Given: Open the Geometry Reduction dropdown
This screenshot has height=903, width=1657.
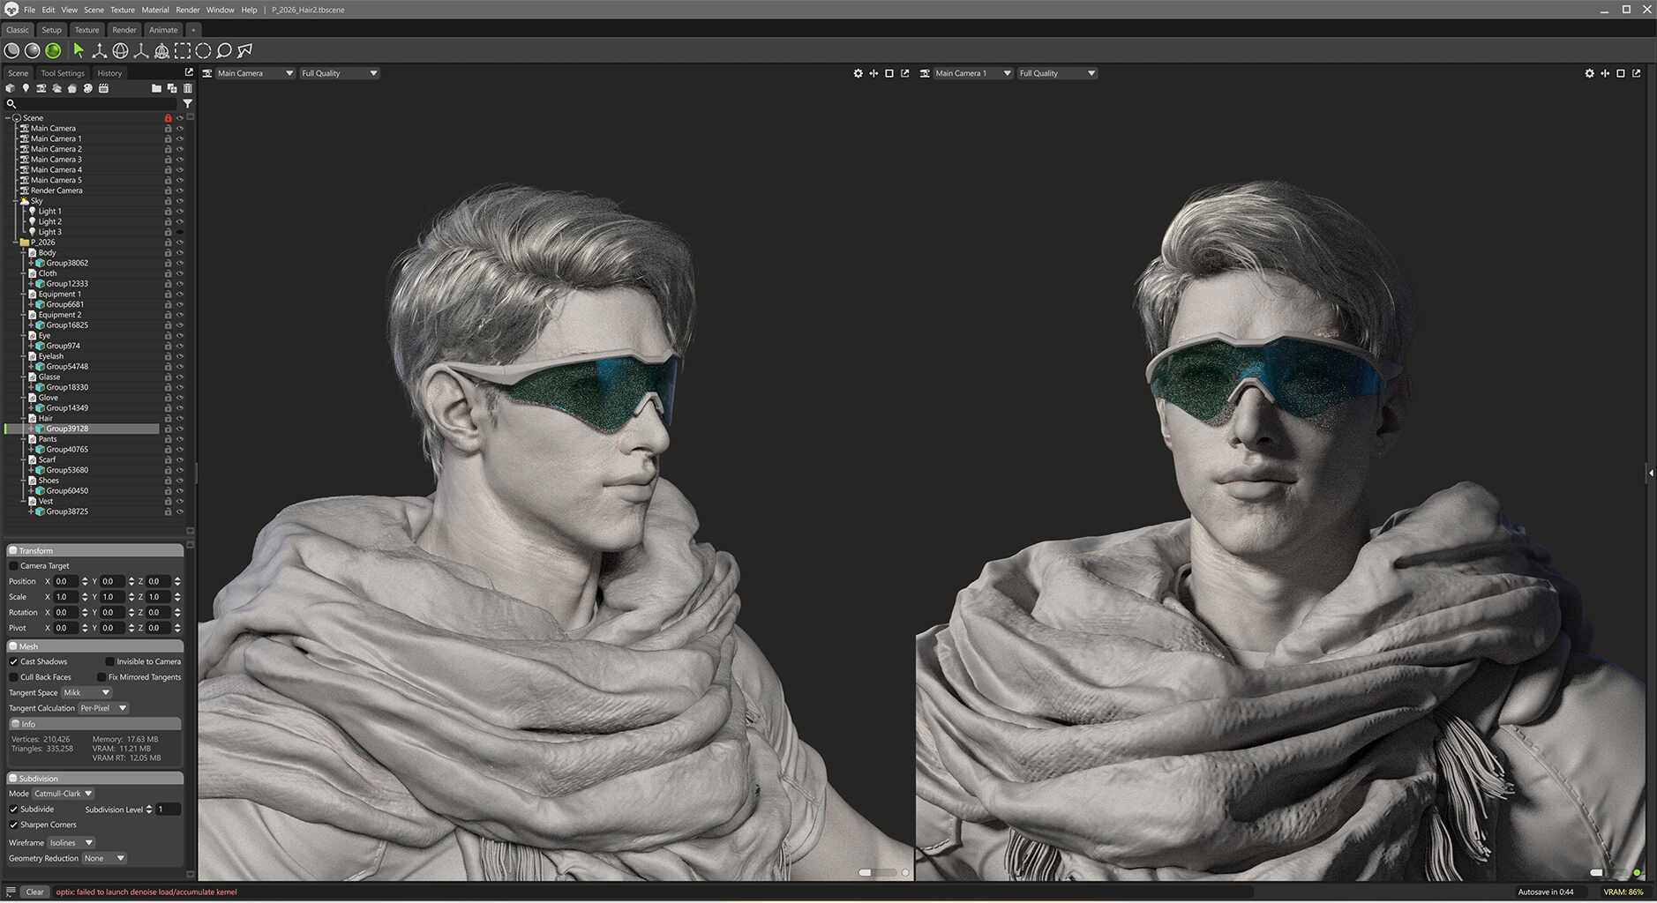Looking at the screenshot, I should click(x=104, y=859).
